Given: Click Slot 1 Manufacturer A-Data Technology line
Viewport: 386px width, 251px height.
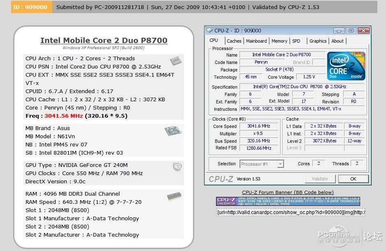Looking at the screenshot, I should (x=82, y=218).
